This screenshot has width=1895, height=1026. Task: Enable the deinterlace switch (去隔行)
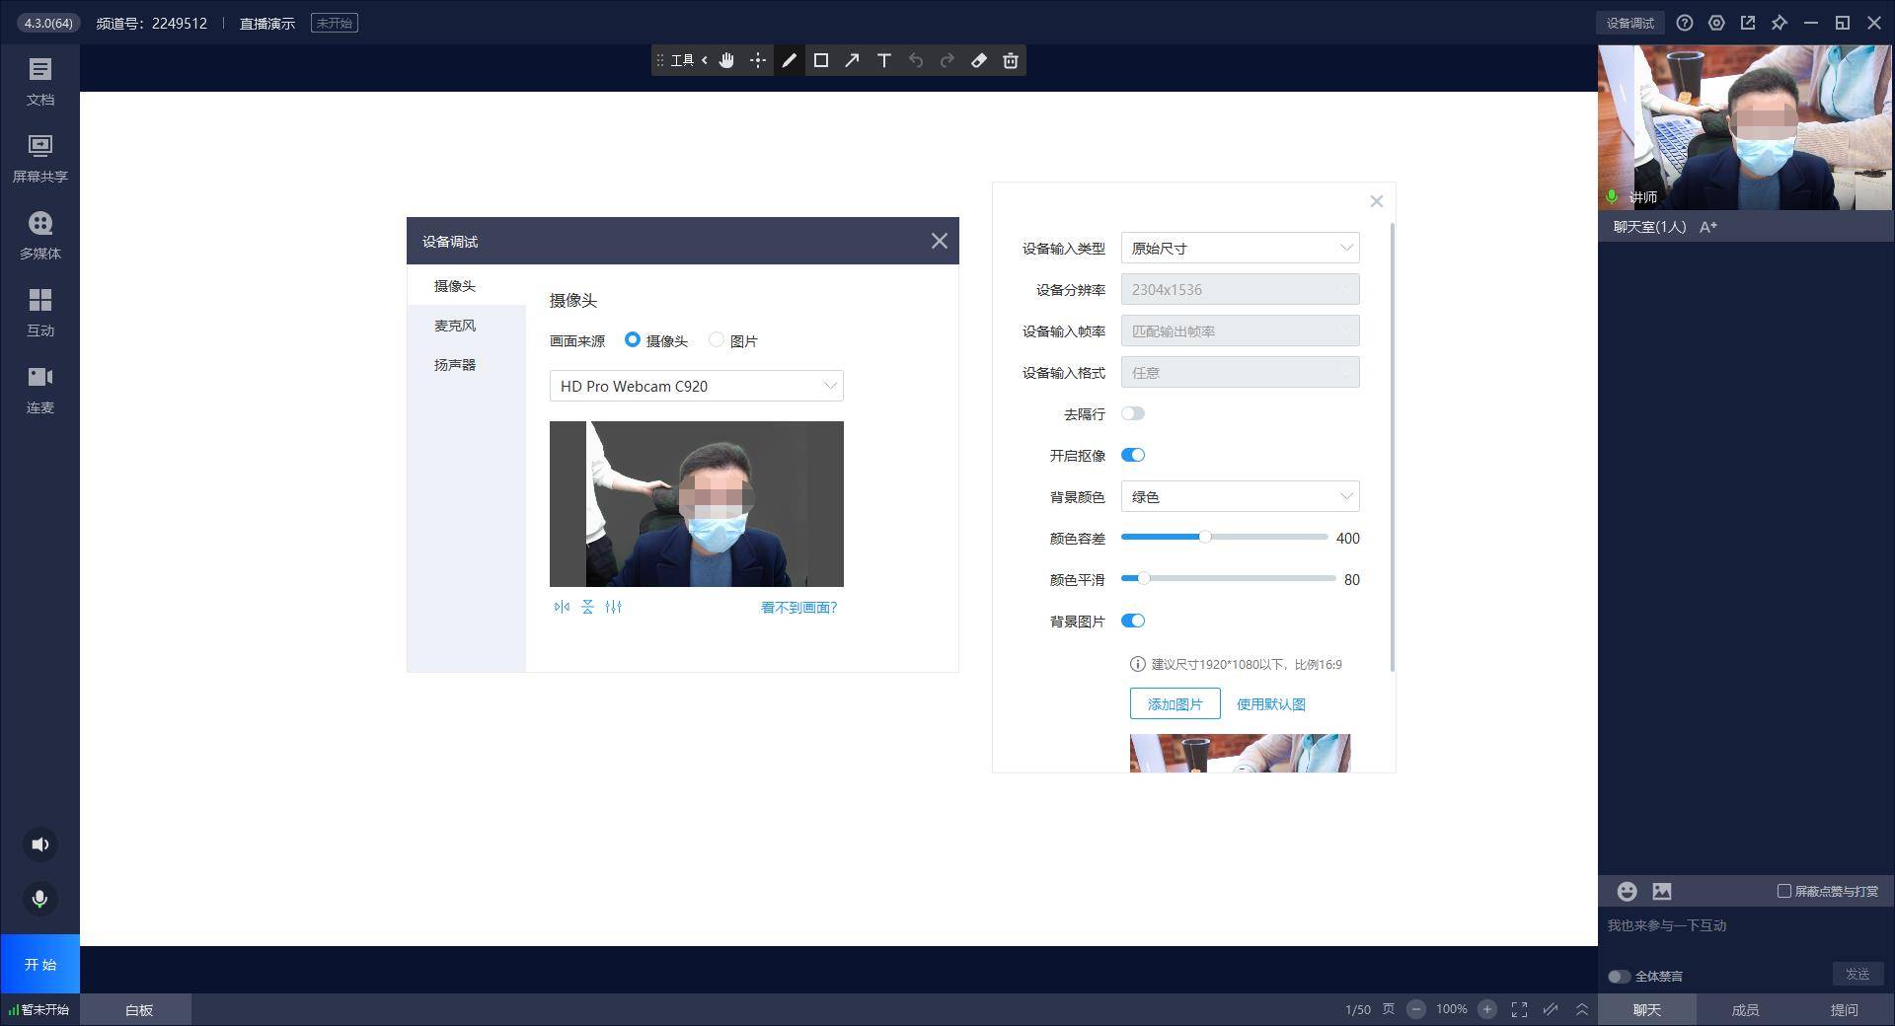pyautogui.click(x=1132, y=413)
